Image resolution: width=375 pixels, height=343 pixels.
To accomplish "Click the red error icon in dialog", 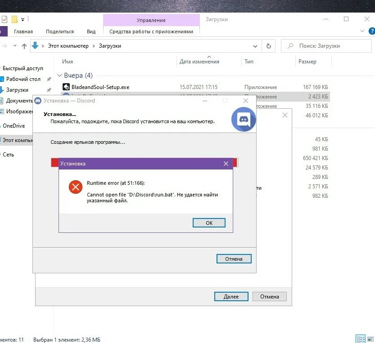I will click(x=76, y=187).
